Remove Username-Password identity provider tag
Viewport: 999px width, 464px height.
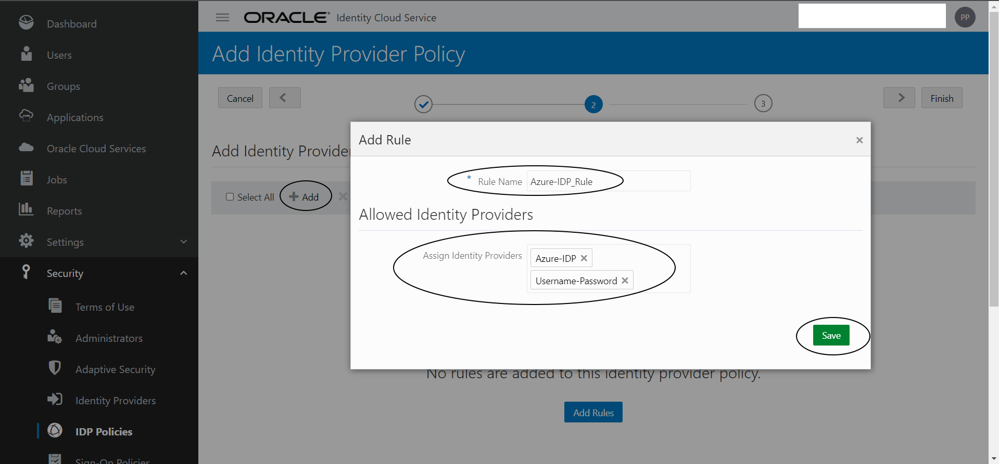(625, 281)
